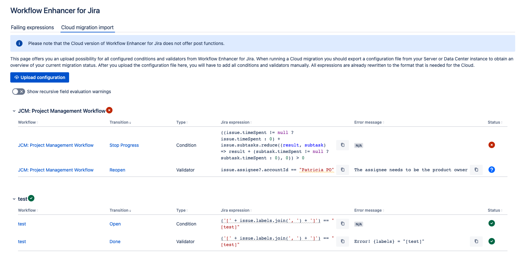
Task: Click green check status of Open row
Action: click(x=492, y=223)
